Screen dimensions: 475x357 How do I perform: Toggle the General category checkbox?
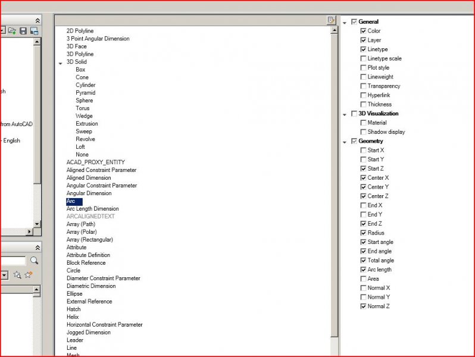click(354, 22)
